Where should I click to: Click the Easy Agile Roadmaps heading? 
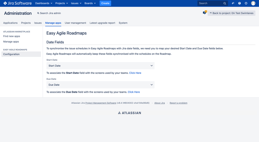67,33
